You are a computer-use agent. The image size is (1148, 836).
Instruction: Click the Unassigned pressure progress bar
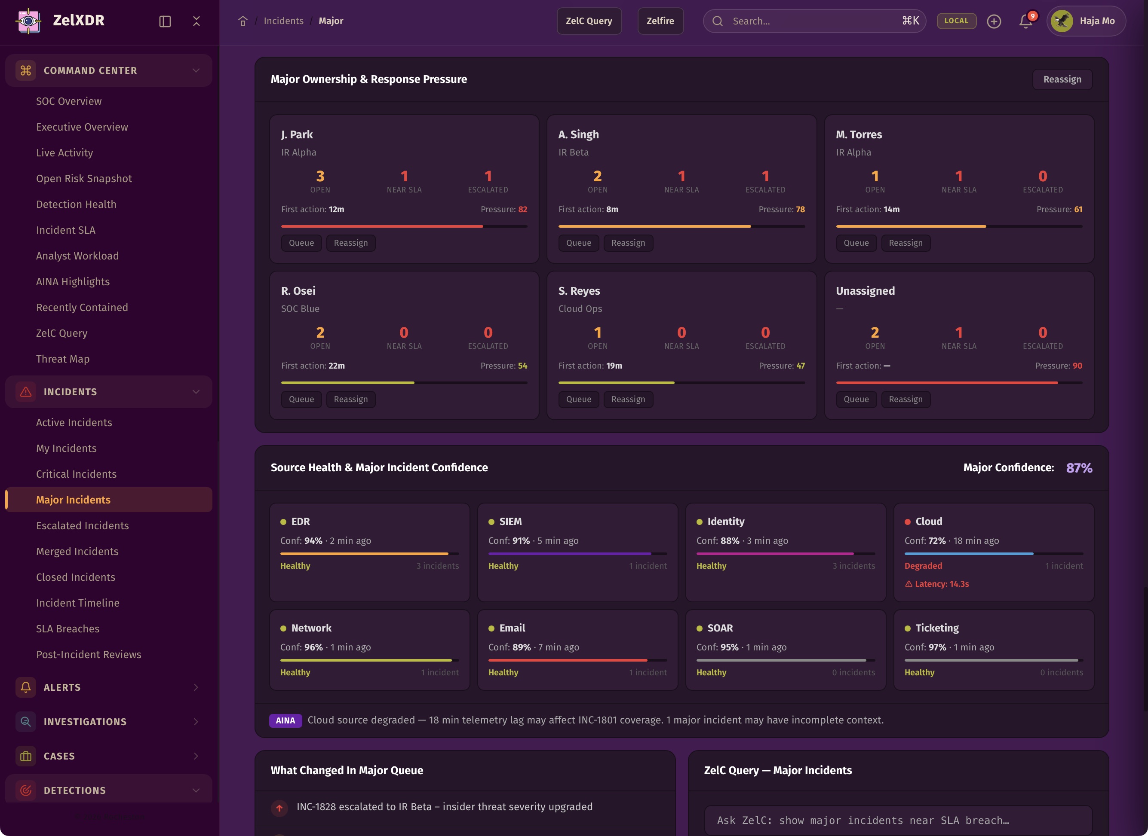pos(959,383)
